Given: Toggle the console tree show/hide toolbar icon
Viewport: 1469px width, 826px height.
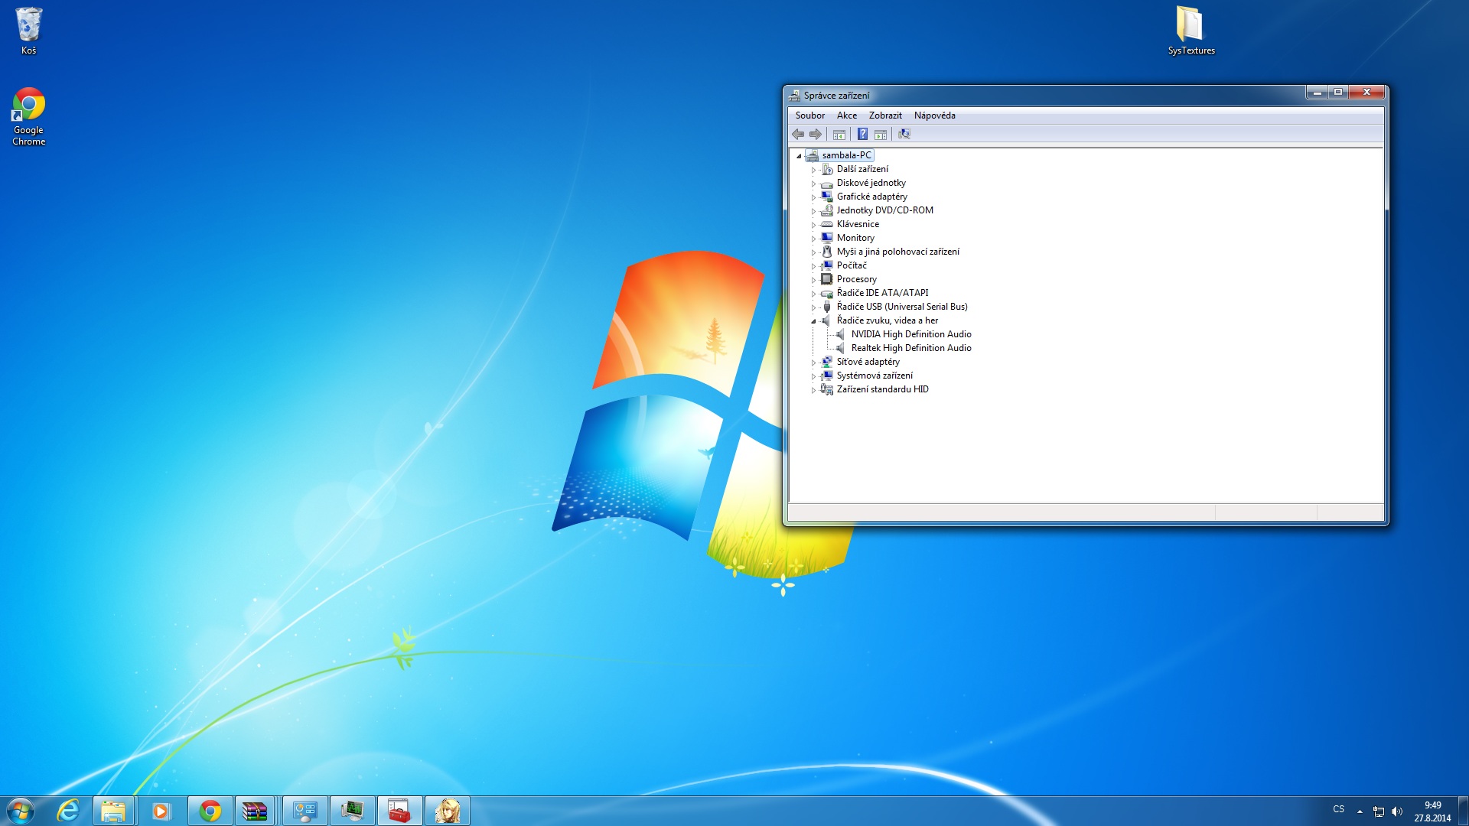Looking at the screenshot, I should [x=839, y=135].
